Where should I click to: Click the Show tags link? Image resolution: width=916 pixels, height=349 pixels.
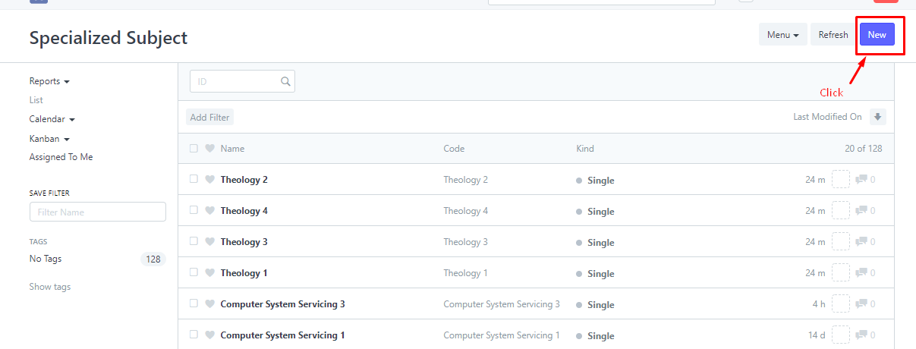50,287
